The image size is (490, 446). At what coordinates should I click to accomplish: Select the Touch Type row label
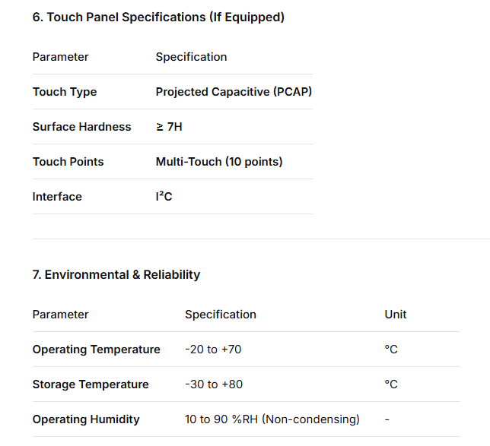65,92
